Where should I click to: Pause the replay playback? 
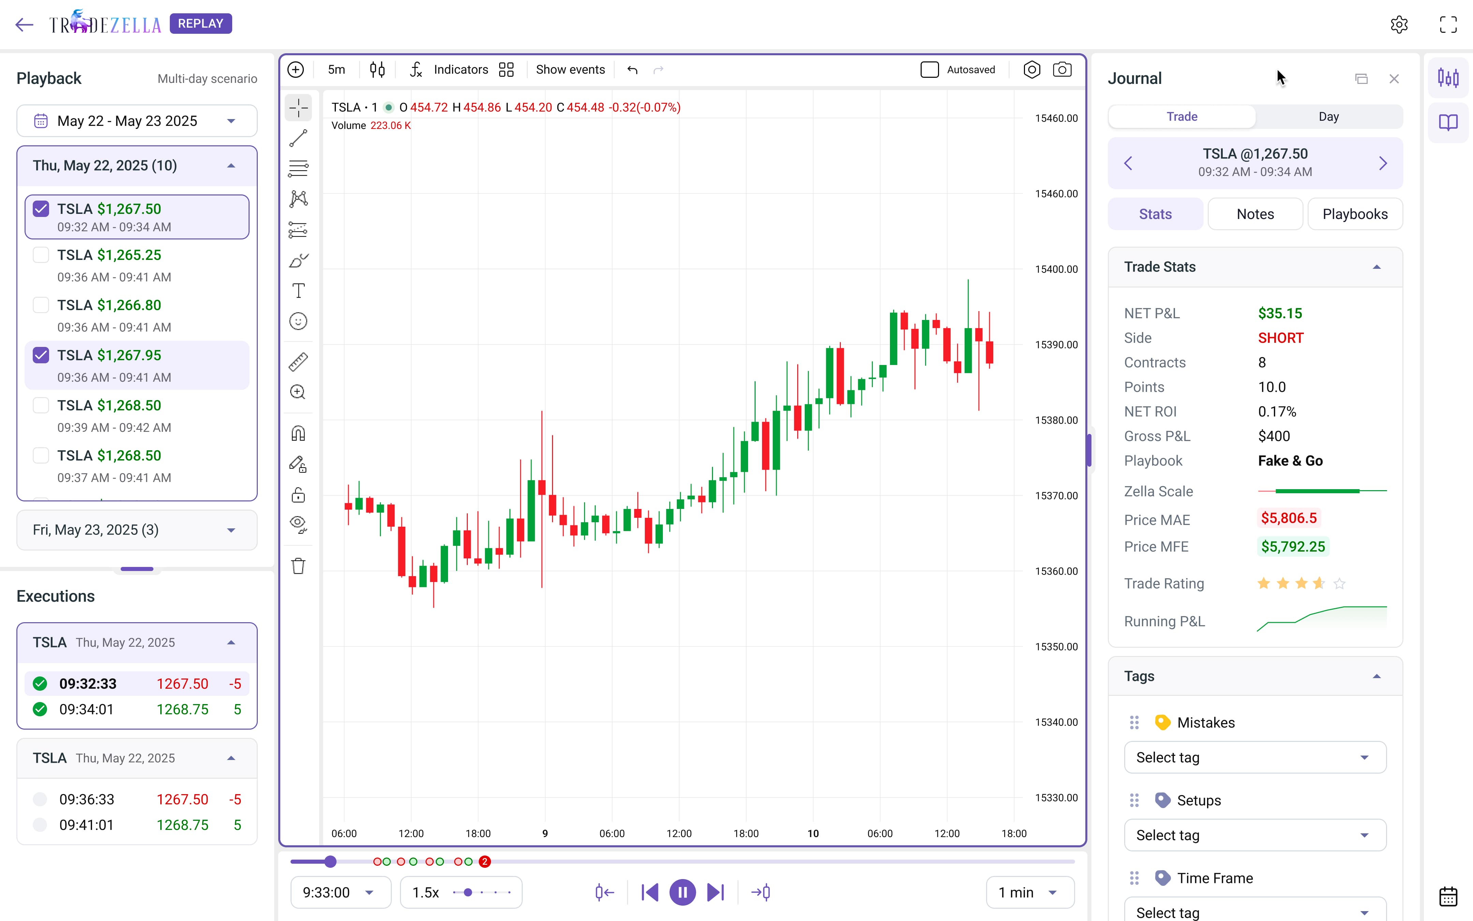682,892
